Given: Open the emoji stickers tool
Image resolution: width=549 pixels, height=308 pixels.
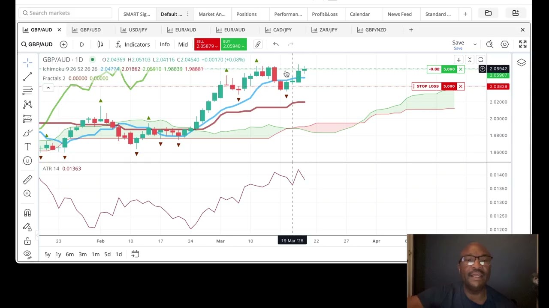Looking at the screenshot, I should tap(27, 161).
